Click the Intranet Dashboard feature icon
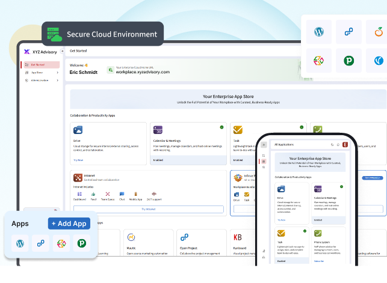 (79, 195)
